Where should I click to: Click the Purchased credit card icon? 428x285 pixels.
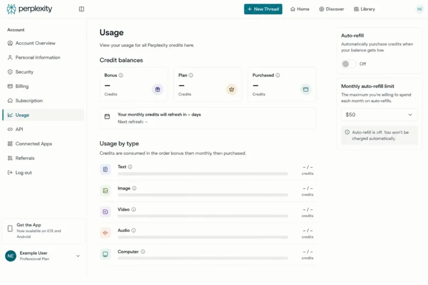306,89
